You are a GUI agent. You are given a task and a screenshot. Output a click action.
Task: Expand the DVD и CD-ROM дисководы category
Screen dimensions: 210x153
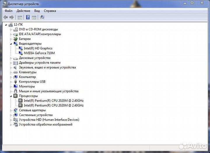coord(11,29)
